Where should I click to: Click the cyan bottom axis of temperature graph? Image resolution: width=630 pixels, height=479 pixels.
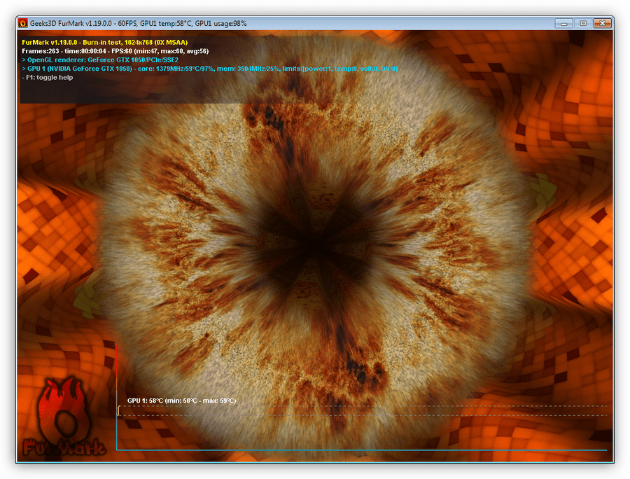point(361,450)
